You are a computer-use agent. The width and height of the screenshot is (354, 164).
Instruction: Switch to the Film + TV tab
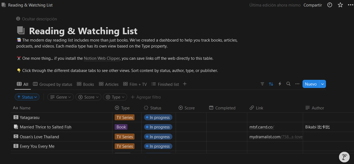135,84
